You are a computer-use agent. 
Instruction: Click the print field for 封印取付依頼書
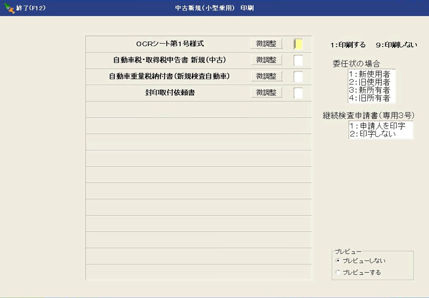click(298, 93)
